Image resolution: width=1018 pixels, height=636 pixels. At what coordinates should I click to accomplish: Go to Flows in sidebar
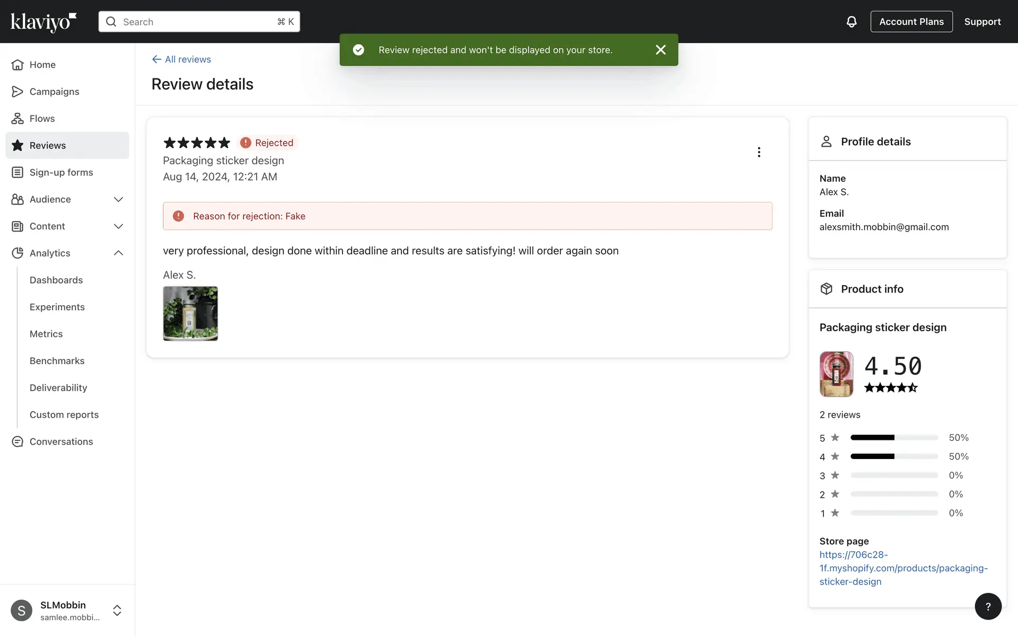point(42,119)
